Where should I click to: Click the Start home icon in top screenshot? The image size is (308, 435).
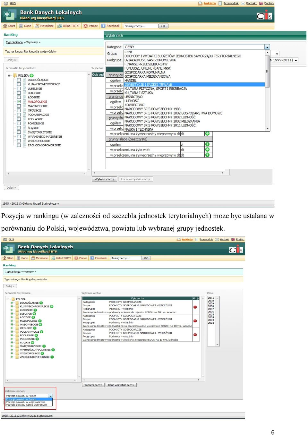coord(5,26)
